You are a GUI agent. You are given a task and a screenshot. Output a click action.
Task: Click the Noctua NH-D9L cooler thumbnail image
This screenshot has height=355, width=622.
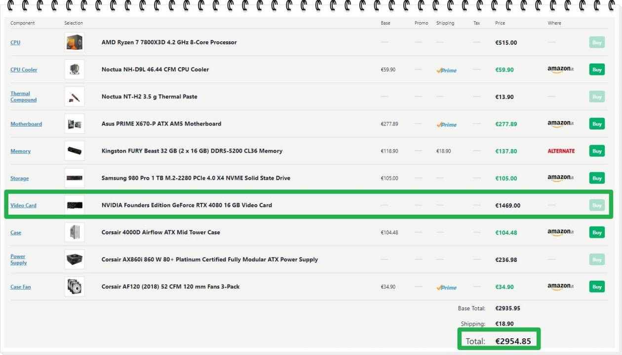coord(75,69)
